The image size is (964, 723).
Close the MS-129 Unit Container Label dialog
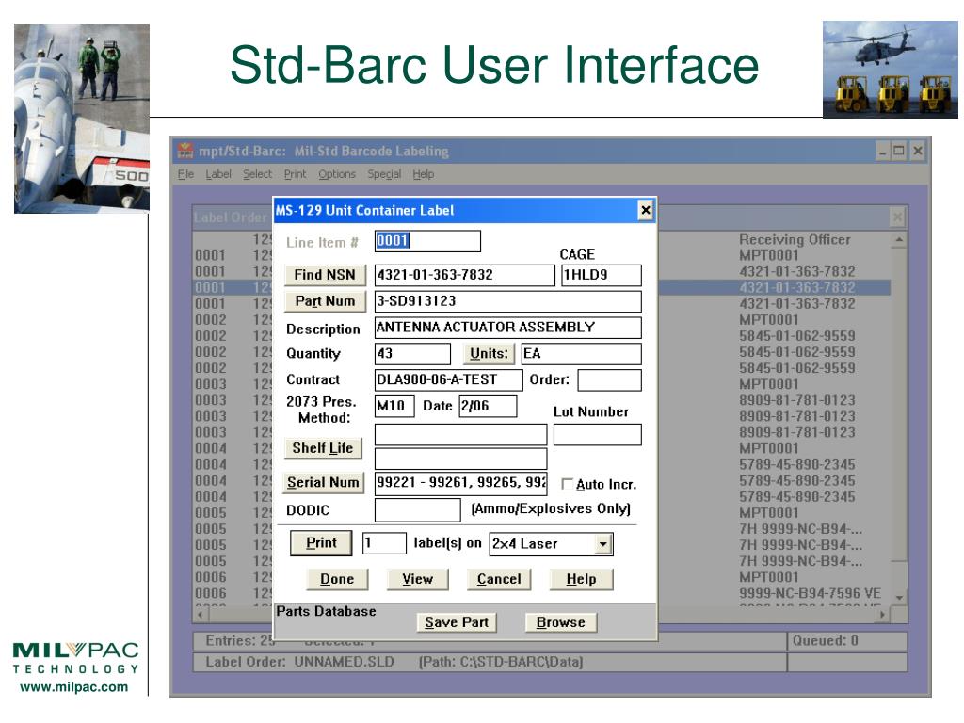[x=646, y=210]
